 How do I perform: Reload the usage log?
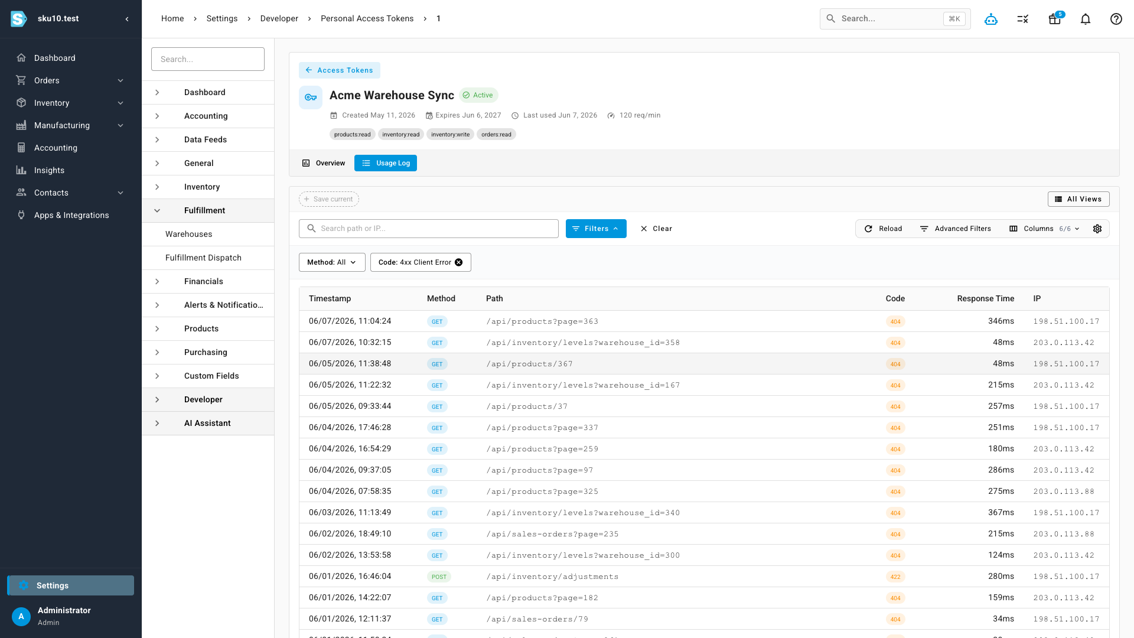883,229
